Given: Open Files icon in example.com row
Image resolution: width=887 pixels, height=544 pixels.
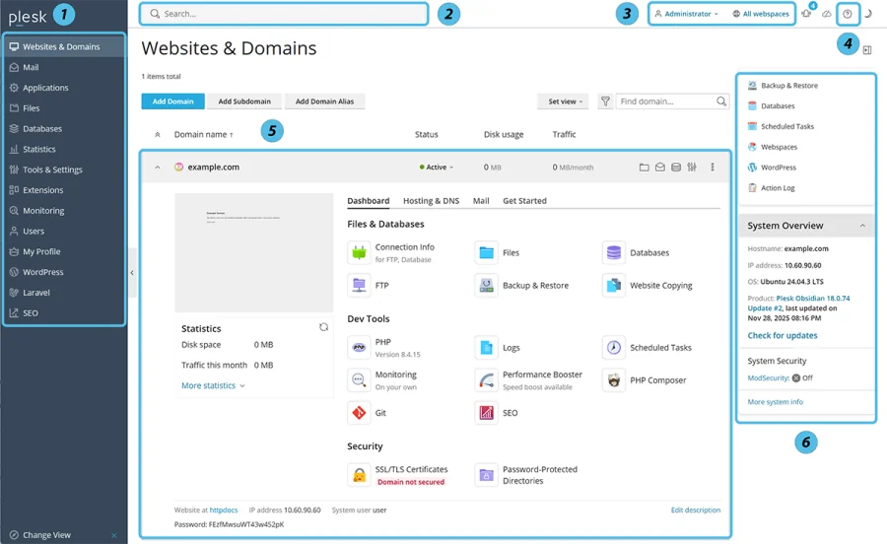Looking at the screenshot, I should [644, 167].
